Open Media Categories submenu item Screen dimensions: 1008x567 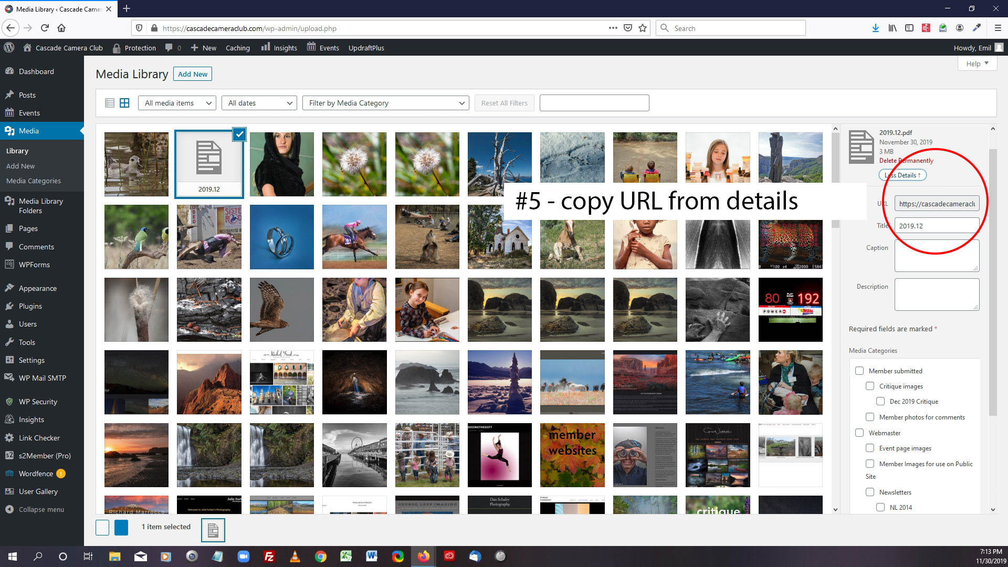point(34,181)
